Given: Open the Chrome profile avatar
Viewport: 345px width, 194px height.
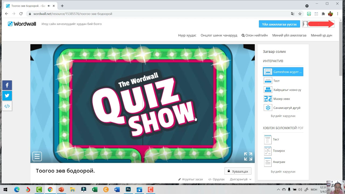Looking at the screenshot, I should point(330,14).
